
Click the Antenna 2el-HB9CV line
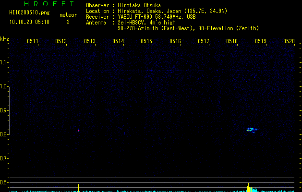click(x=131, y=23)
